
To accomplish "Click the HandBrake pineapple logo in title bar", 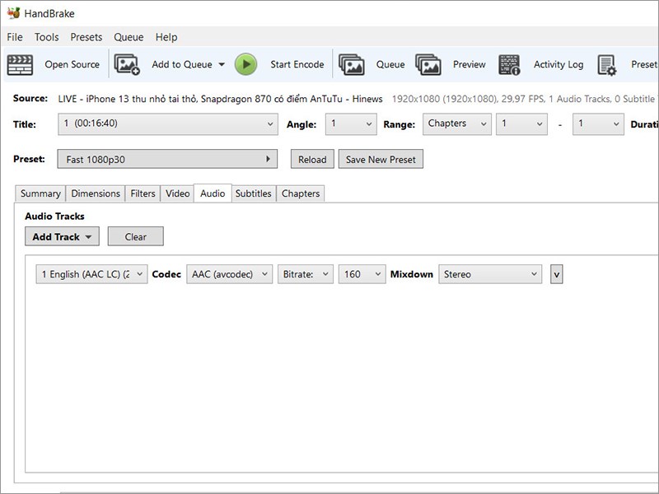I will pyautogui.click(x=13, y=13).
